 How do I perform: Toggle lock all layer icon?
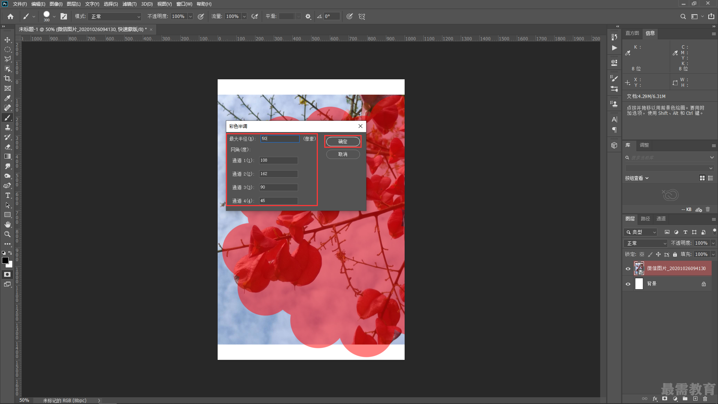point(675,254)
